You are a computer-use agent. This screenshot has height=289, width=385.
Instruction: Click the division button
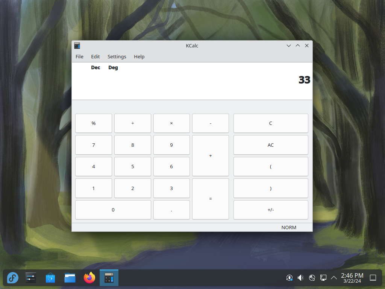coord(133,123)
